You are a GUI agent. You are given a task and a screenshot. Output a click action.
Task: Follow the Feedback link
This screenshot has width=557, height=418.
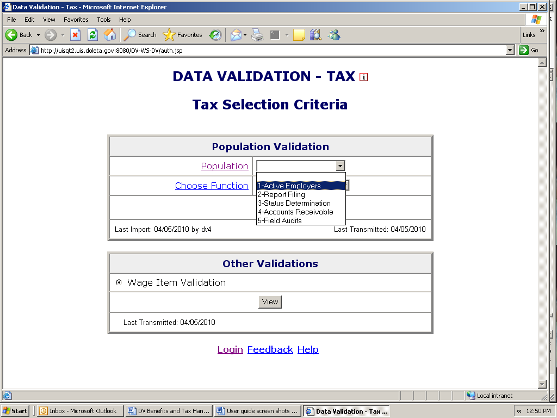pos(270,349)
